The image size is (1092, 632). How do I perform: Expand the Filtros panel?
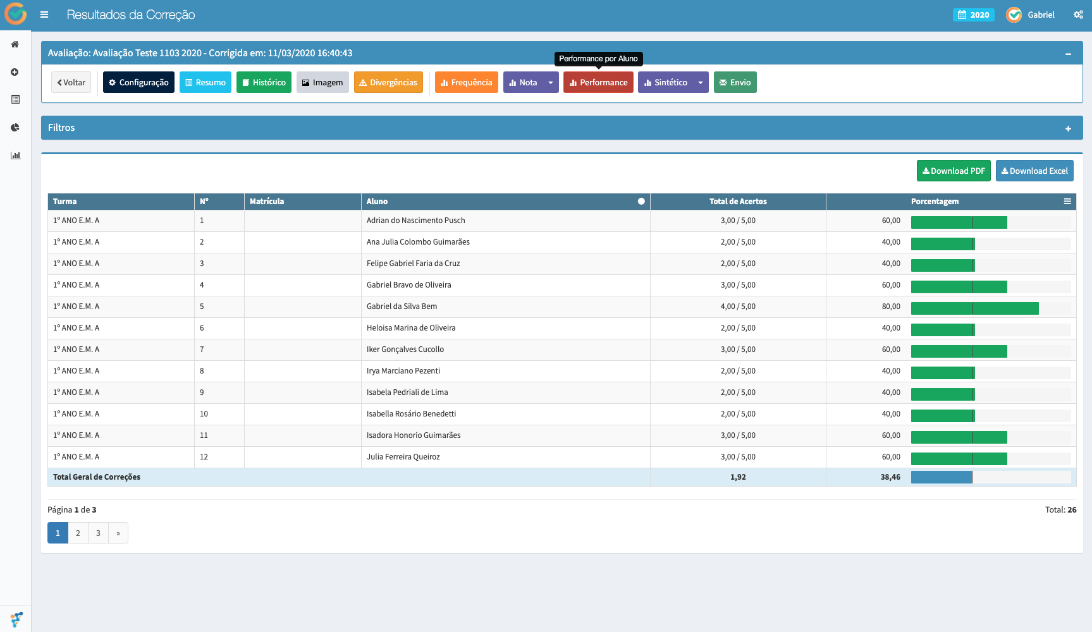point(1068,128)
